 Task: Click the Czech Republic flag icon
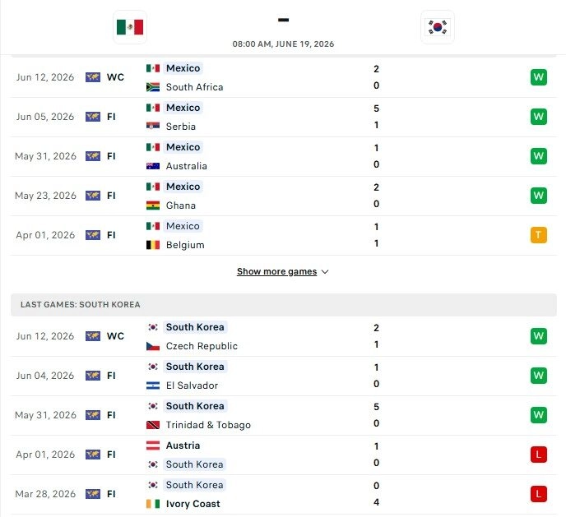tap(153, 346)
